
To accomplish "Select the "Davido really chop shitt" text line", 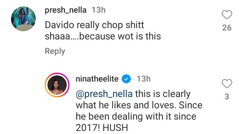I will coord(94,25).
